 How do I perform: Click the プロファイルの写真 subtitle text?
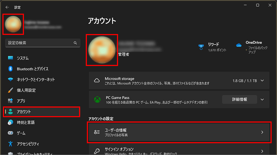tap(116, 135)
